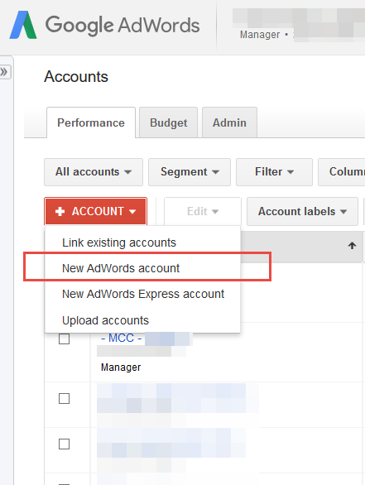
Task: Select New AdWords Express account
Action: point(142,294)
